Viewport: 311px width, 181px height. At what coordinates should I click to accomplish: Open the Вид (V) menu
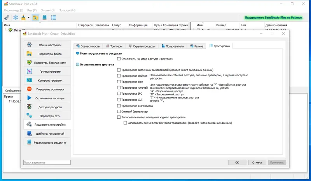pyautogui.click(x=32, y=10)
